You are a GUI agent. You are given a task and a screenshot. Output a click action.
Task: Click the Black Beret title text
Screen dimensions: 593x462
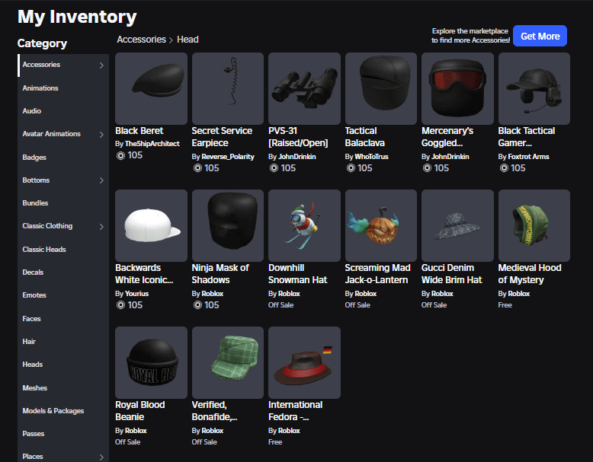pos(139,131)
